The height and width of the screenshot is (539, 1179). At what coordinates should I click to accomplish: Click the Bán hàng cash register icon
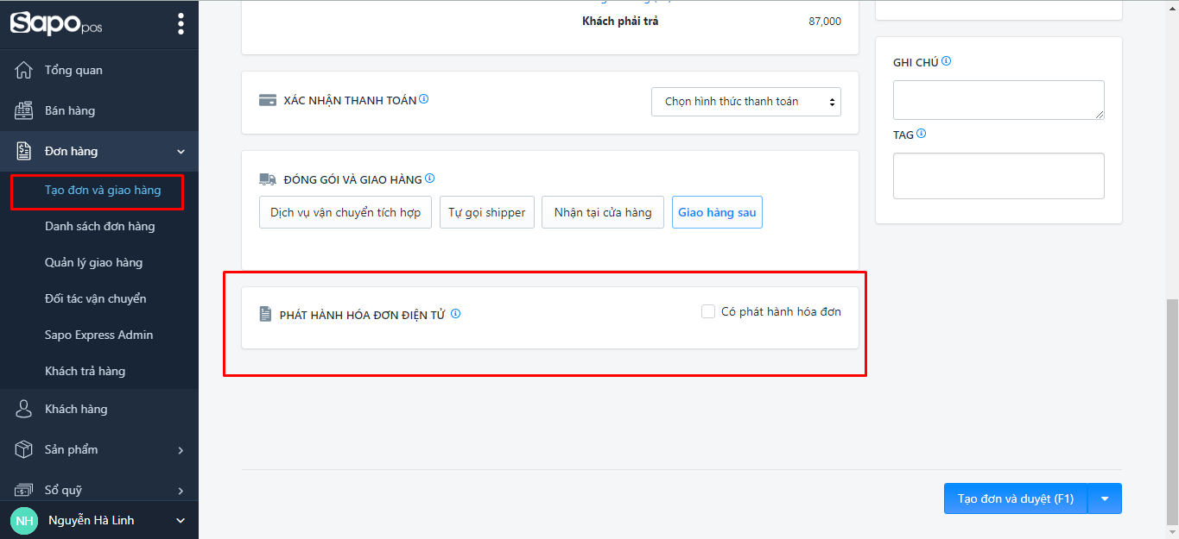tap(24, 110)
